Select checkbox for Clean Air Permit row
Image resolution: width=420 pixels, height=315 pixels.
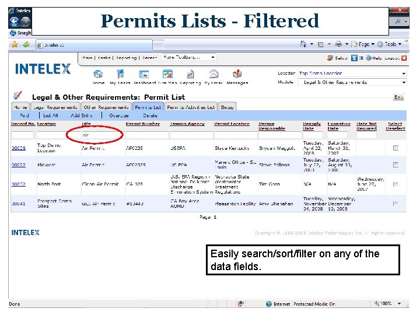point(395,184)
